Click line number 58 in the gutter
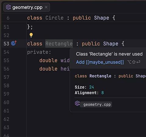The height and width of the screenshot is (137, 146). coord(6,86)
